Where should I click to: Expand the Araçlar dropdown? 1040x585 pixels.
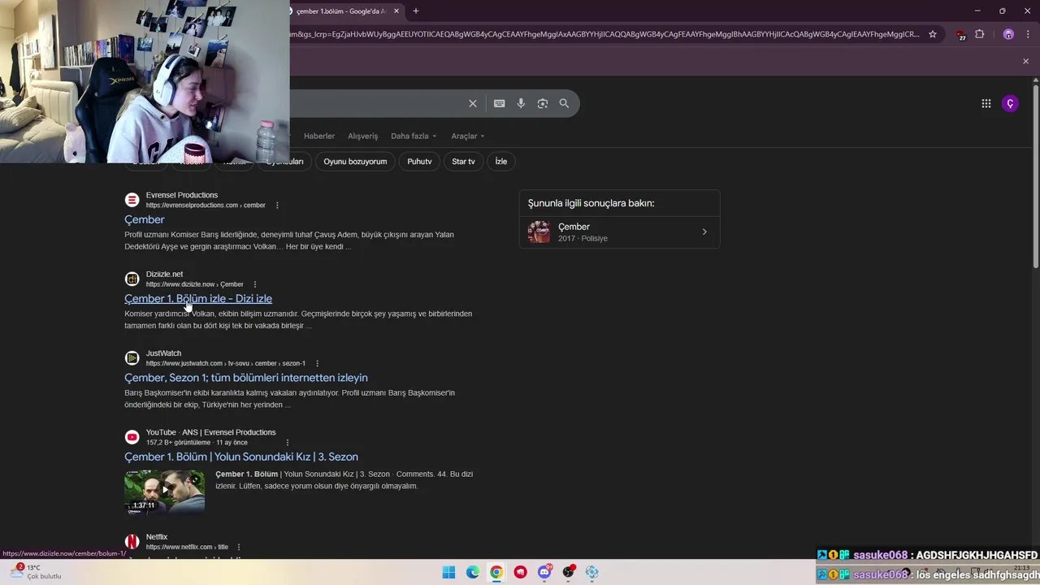point(468,136)
